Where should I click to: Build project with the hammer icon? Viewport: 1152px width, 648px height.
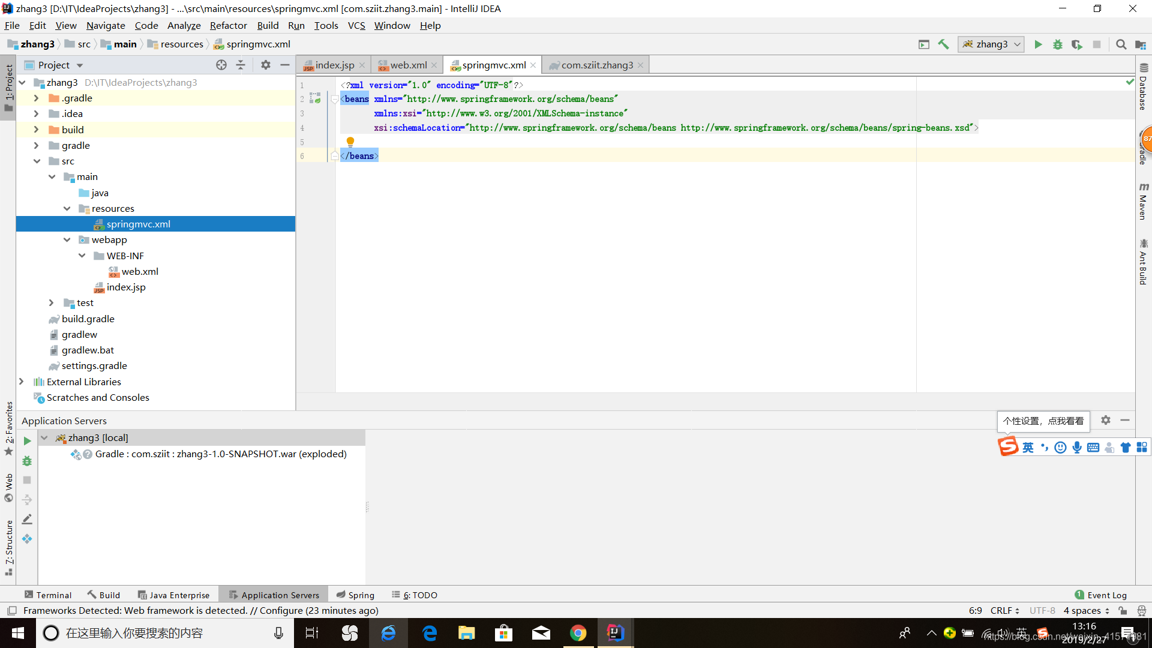944,44
